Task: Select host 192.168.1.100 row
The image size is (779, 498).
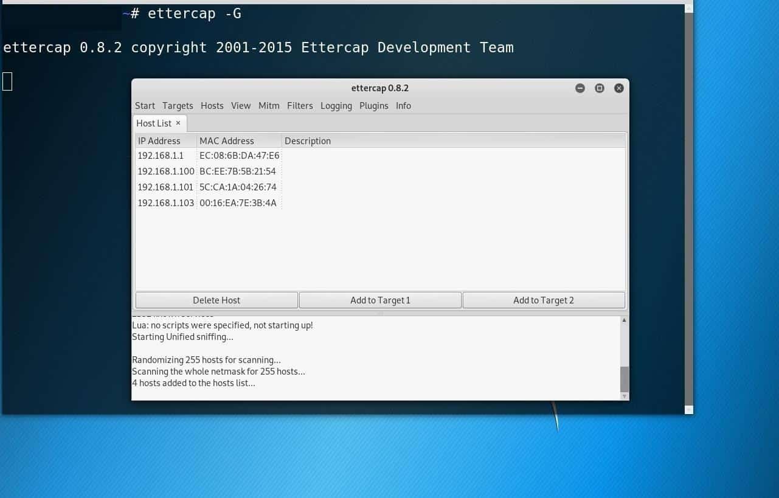Action: point(166,171)
